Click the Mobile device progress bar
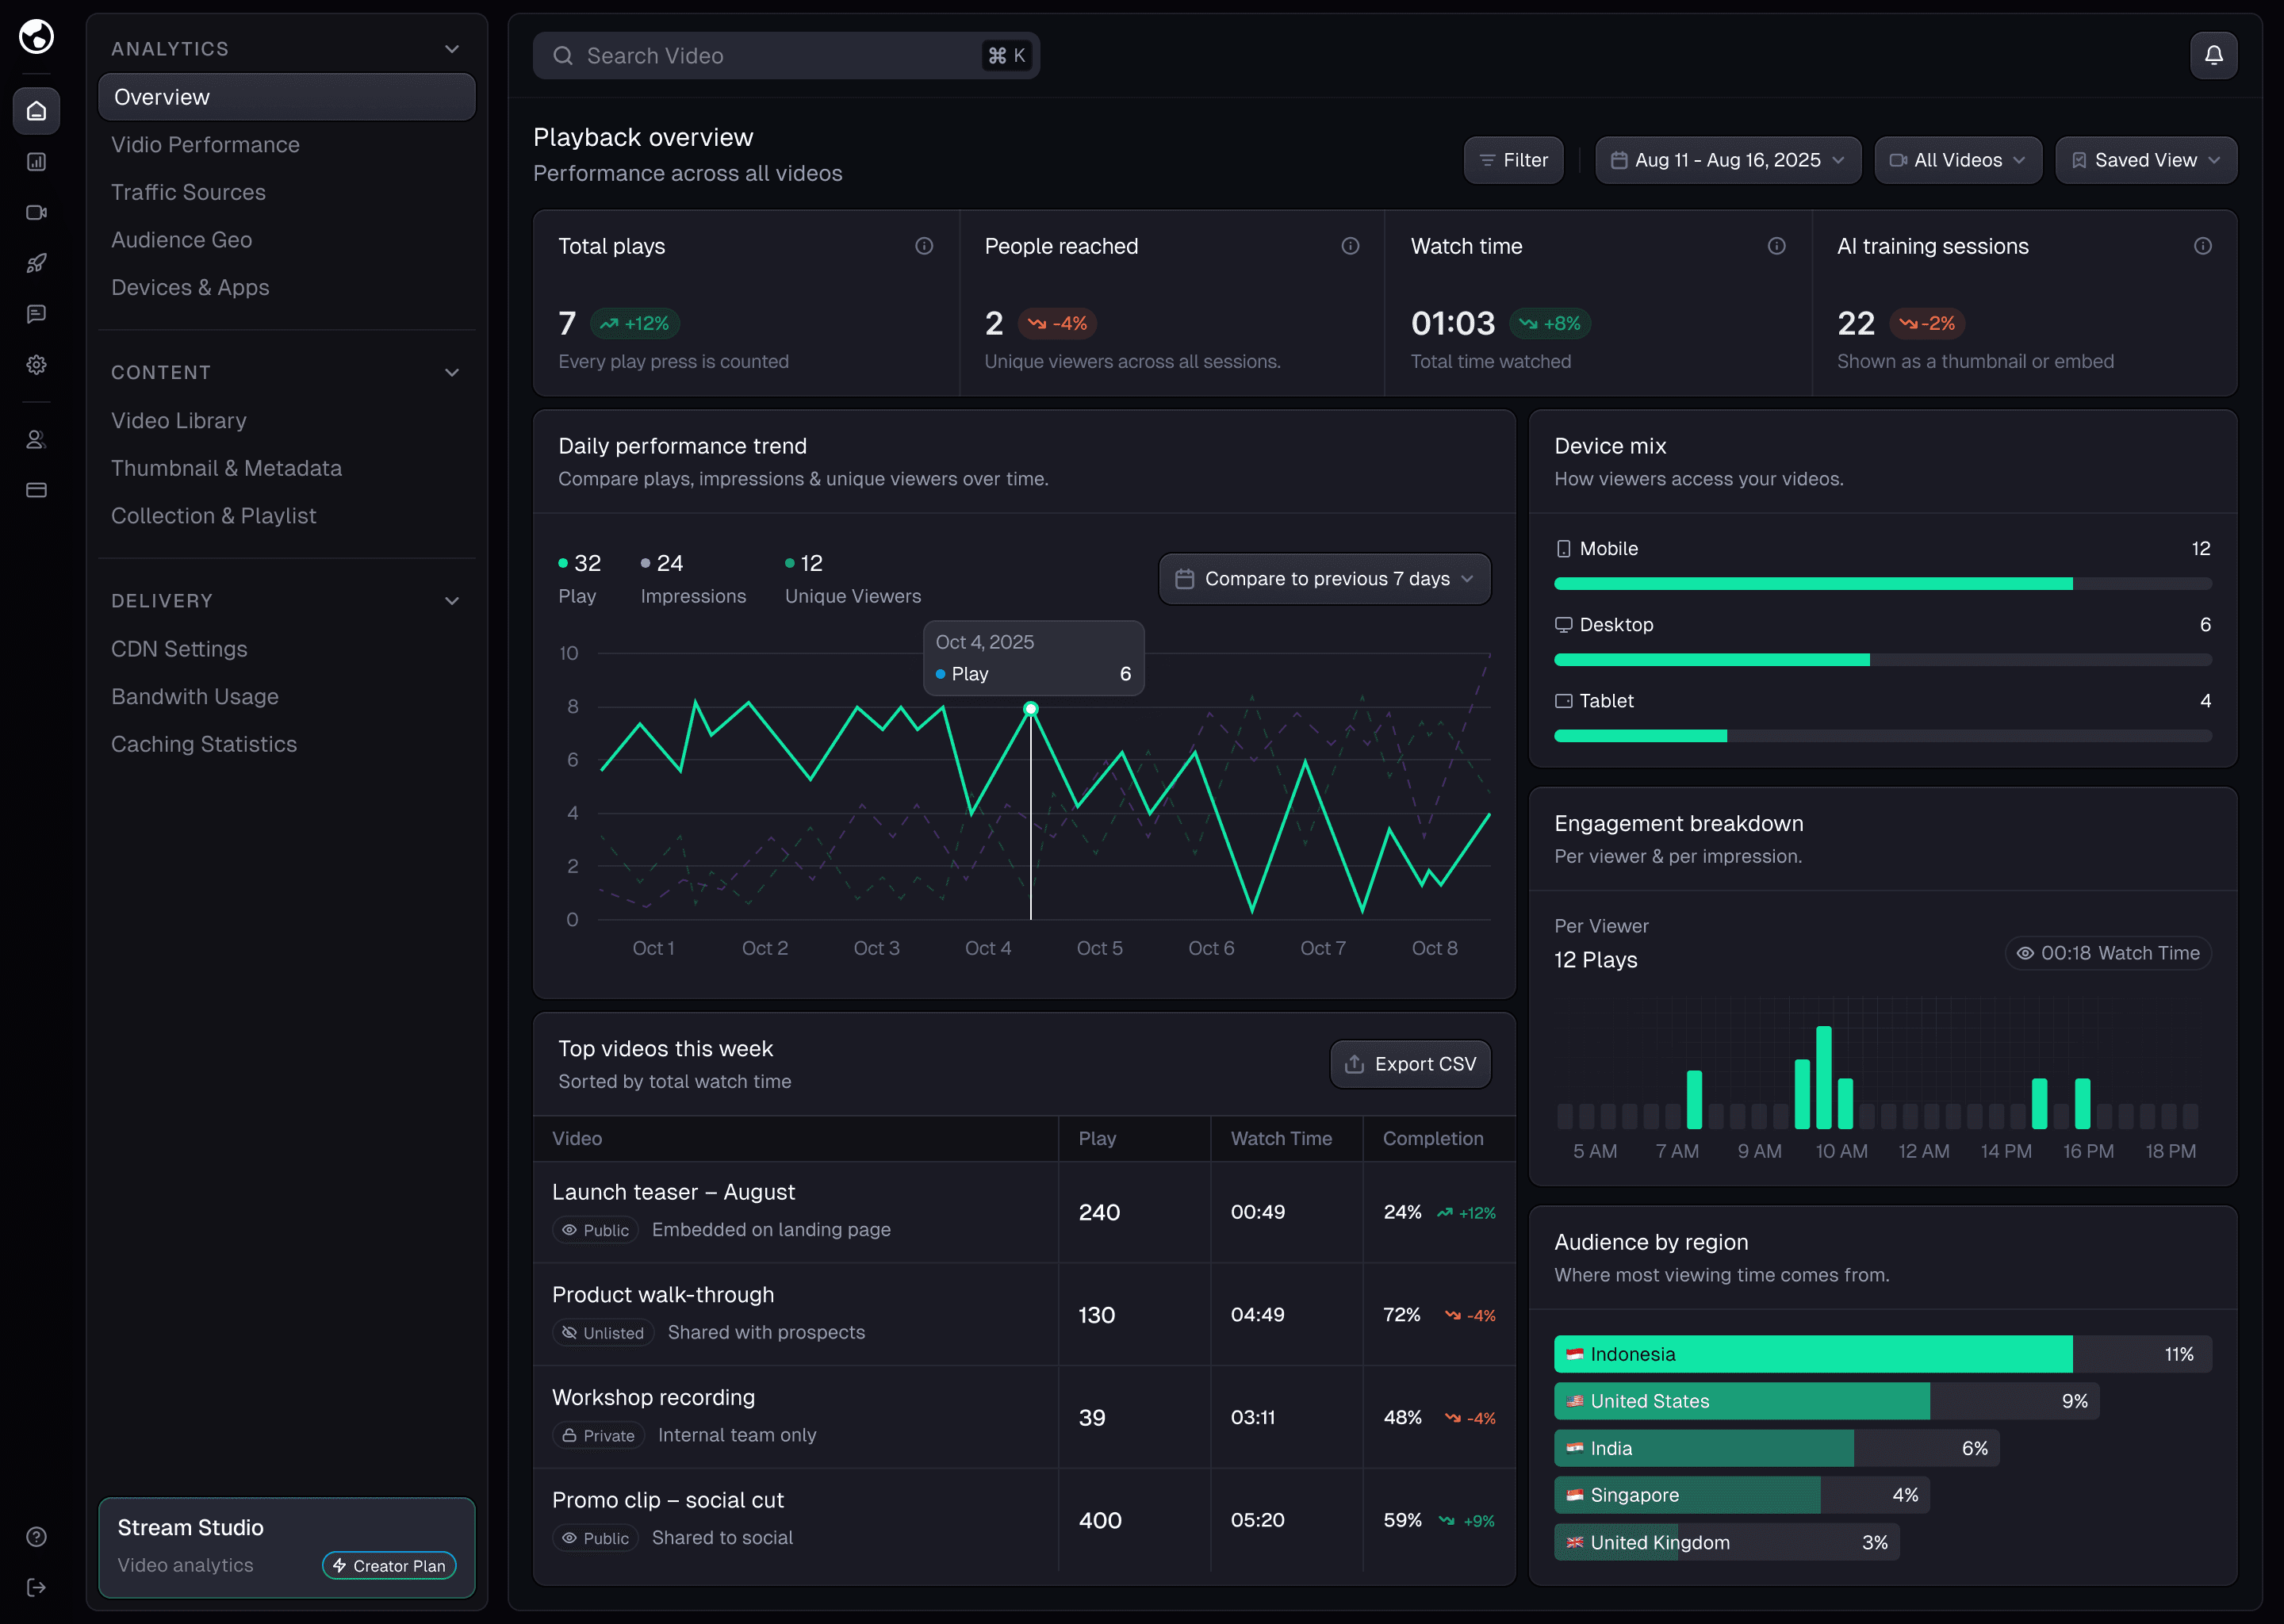2284x1624 pixels. (1882, 584)
